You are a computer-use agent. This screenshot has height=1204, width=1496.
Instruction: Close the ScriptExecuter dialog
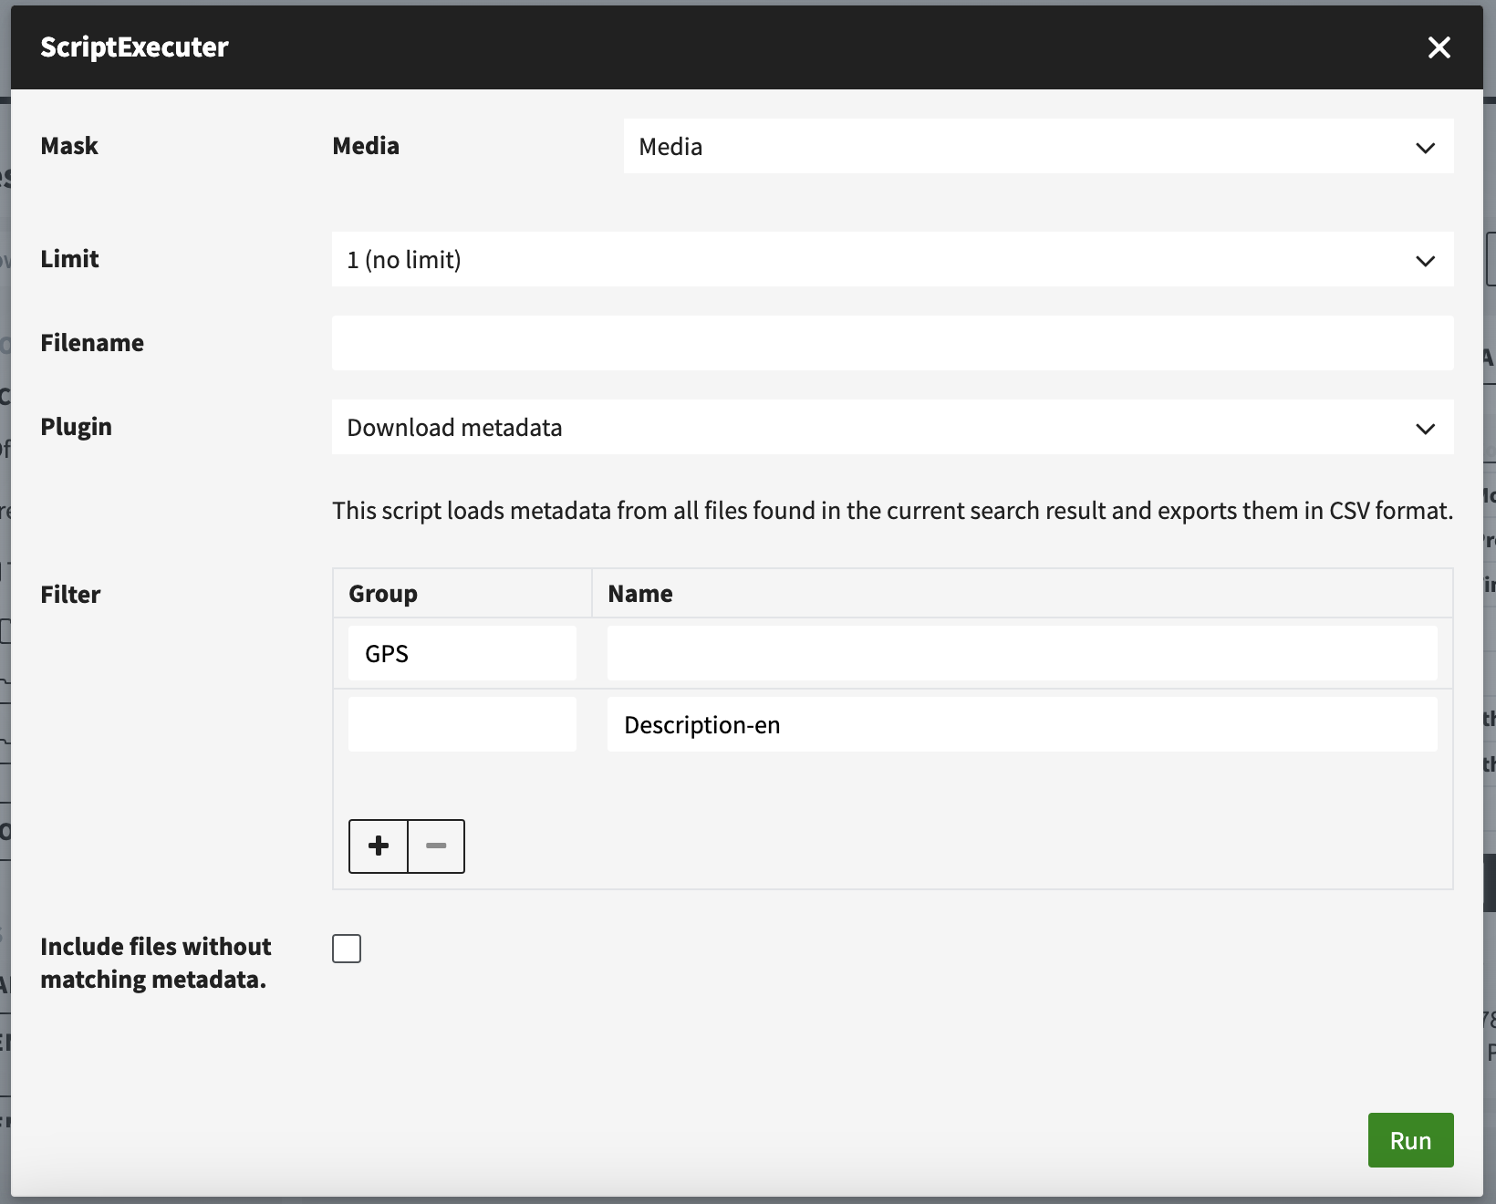pos(1439,47)
